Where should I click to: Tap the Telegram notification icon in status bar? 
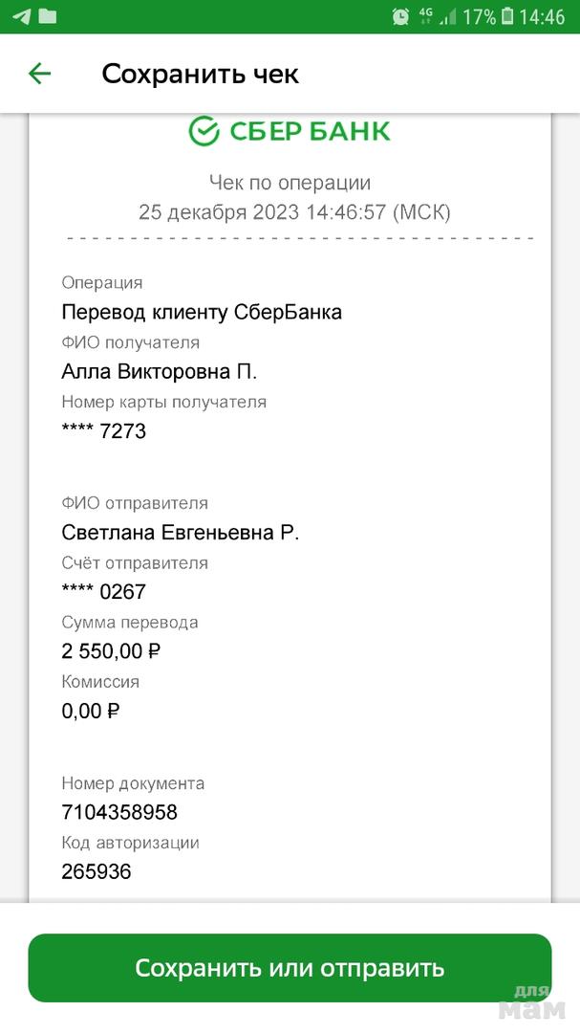click(20, 16)
